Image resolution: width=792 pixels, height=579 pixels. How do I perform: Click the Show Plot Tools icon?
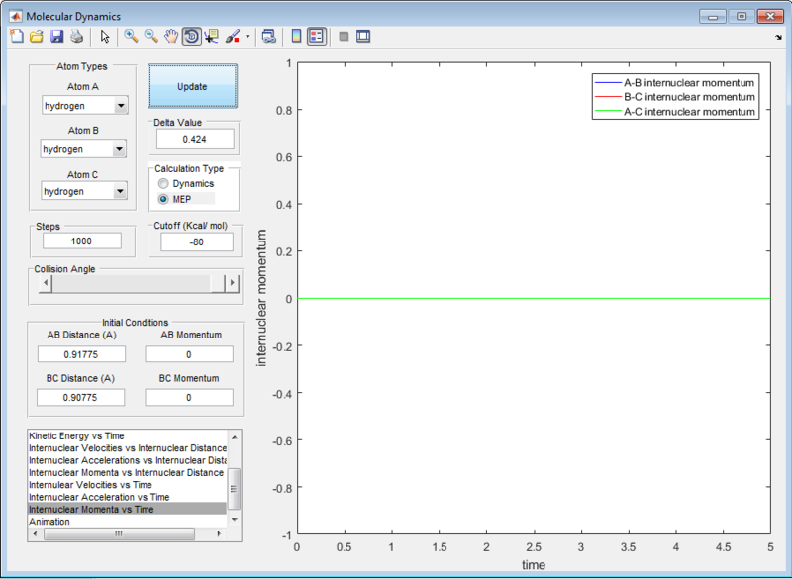[363, 37]
